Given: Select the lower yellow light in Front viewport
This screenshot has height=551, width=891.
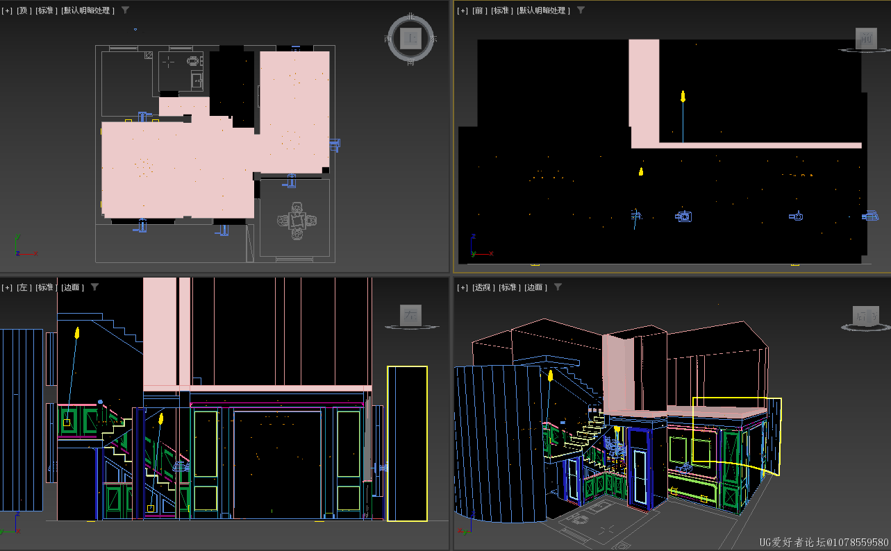Looking at the screenshot, I should 641,171.
